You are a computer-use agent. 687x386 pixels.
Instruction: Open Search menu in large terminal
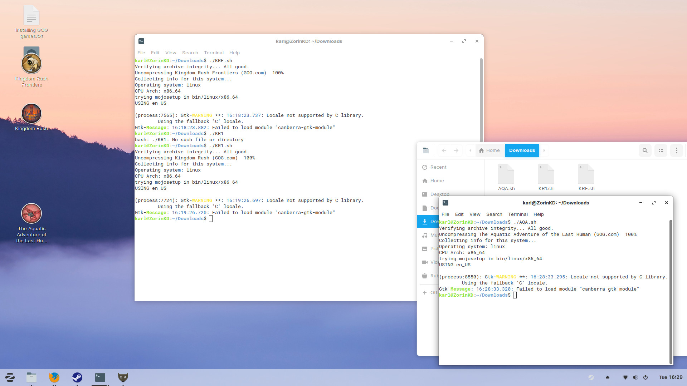[190, 53]
